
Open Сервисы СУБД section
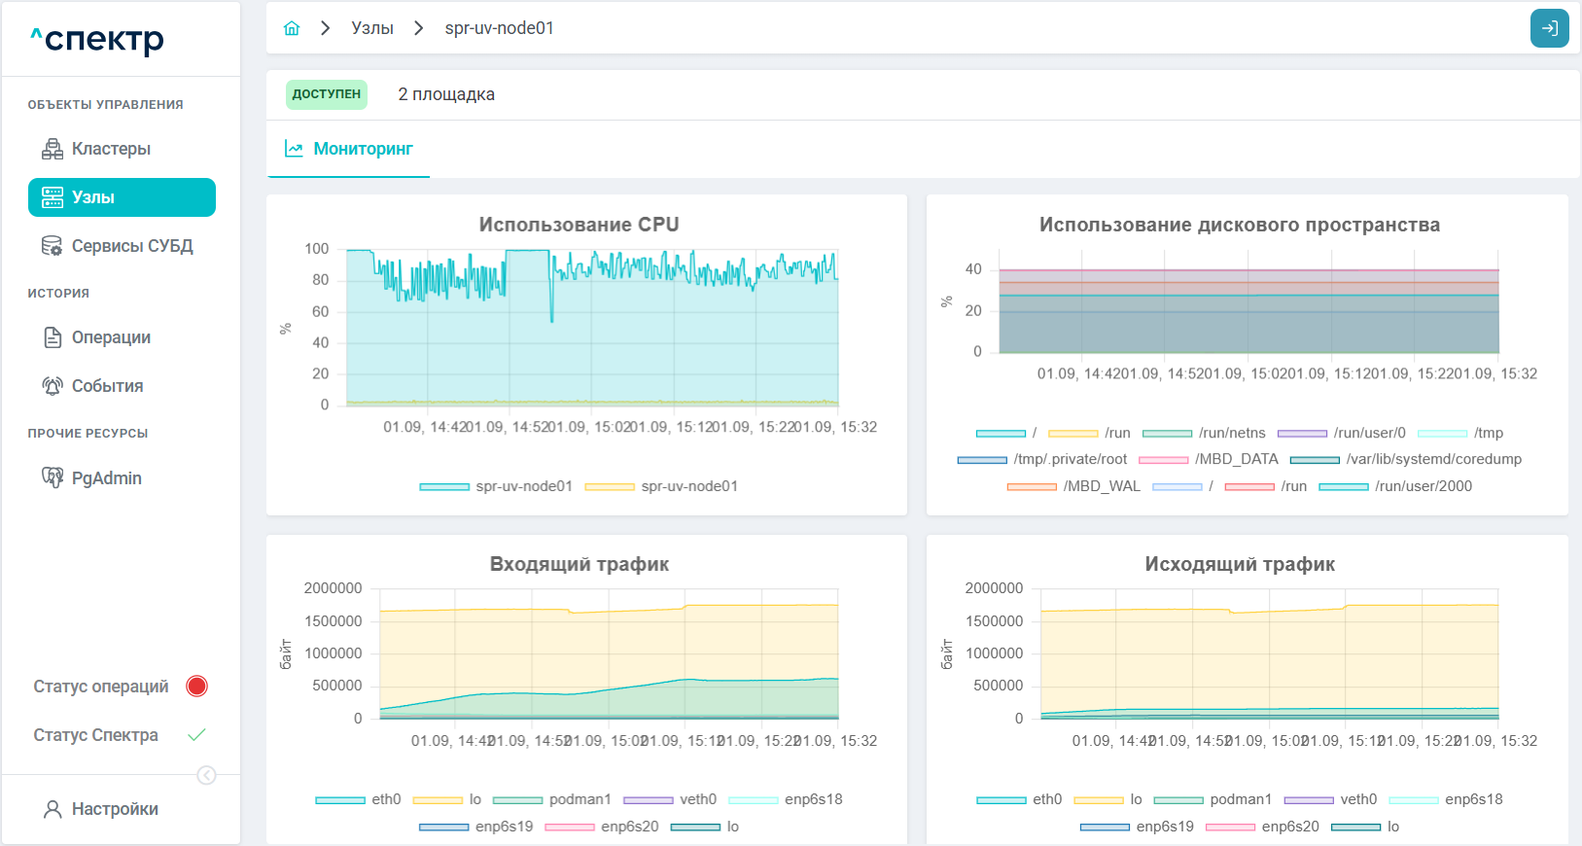pyautogui.click(x=122, y=246)
